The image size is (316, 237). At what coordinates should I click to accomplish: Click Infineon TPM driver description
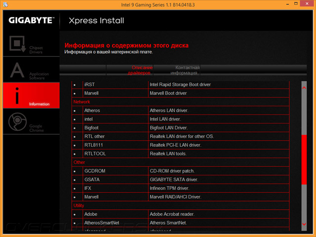tap(169, 188)
